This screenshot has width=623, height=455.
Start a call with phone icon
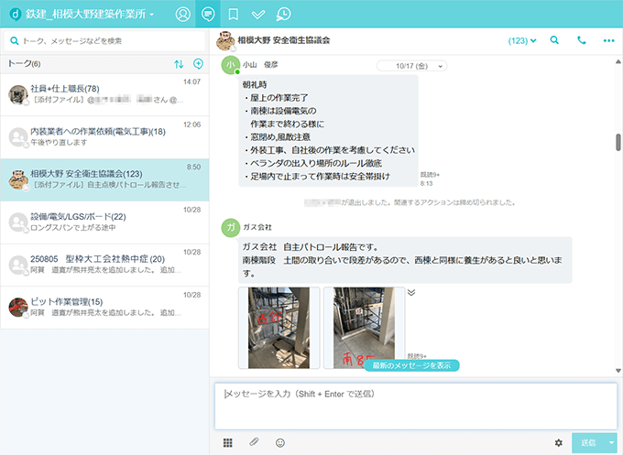(581, 40)
